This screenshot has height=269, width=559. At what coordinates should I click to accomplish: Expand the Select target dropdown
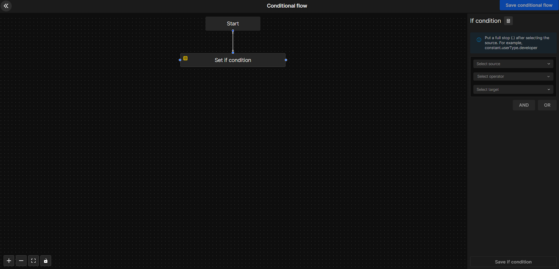(x=513, y=89)
